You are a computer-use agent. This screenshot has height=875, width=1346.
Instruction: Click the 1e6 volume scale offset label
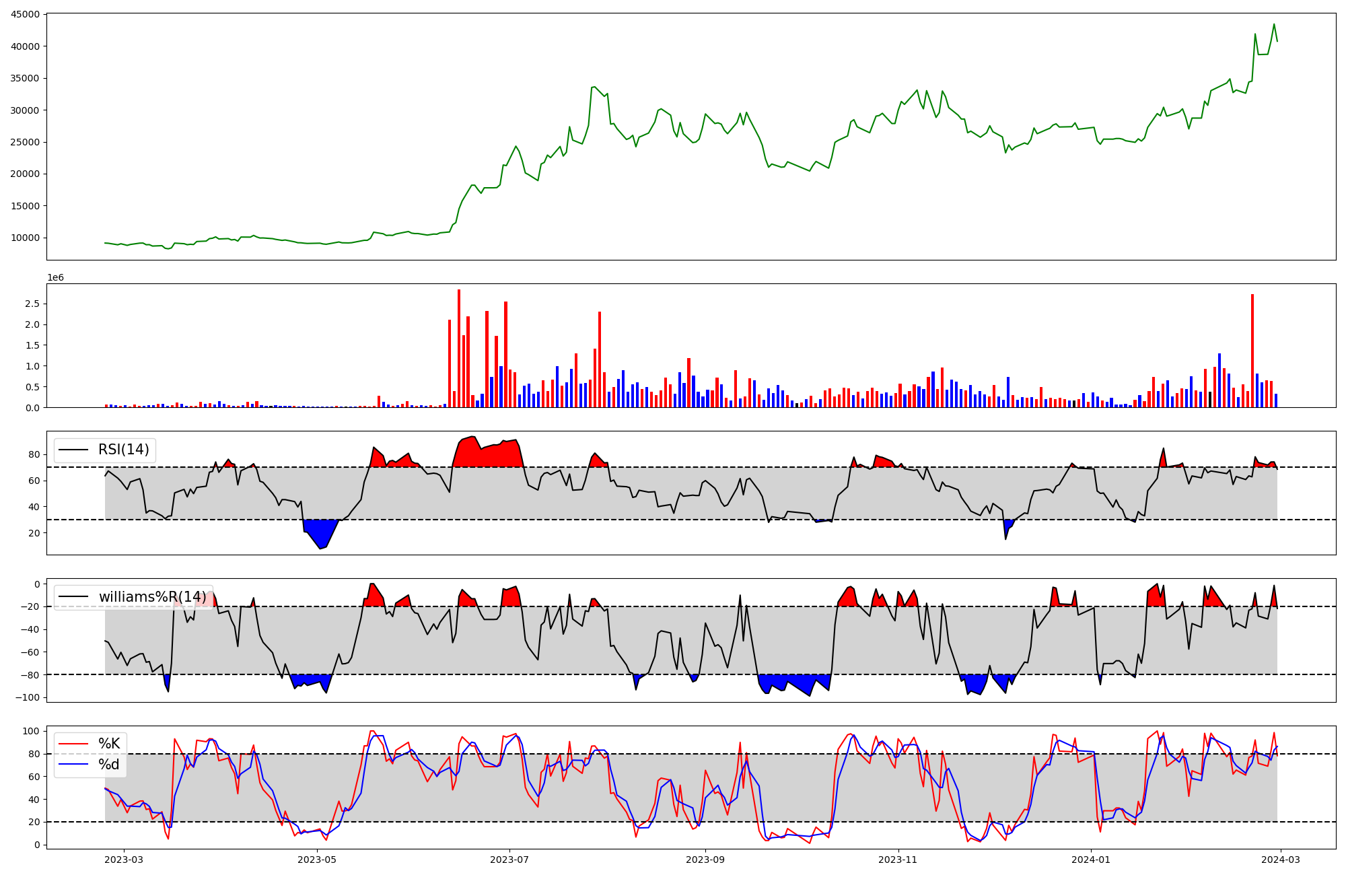pyautogui.click(x=55, y=277)
